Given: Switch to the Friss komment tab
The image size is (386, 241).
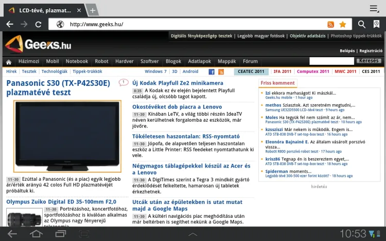Looking at the screenshot, I should click(277, 83).
